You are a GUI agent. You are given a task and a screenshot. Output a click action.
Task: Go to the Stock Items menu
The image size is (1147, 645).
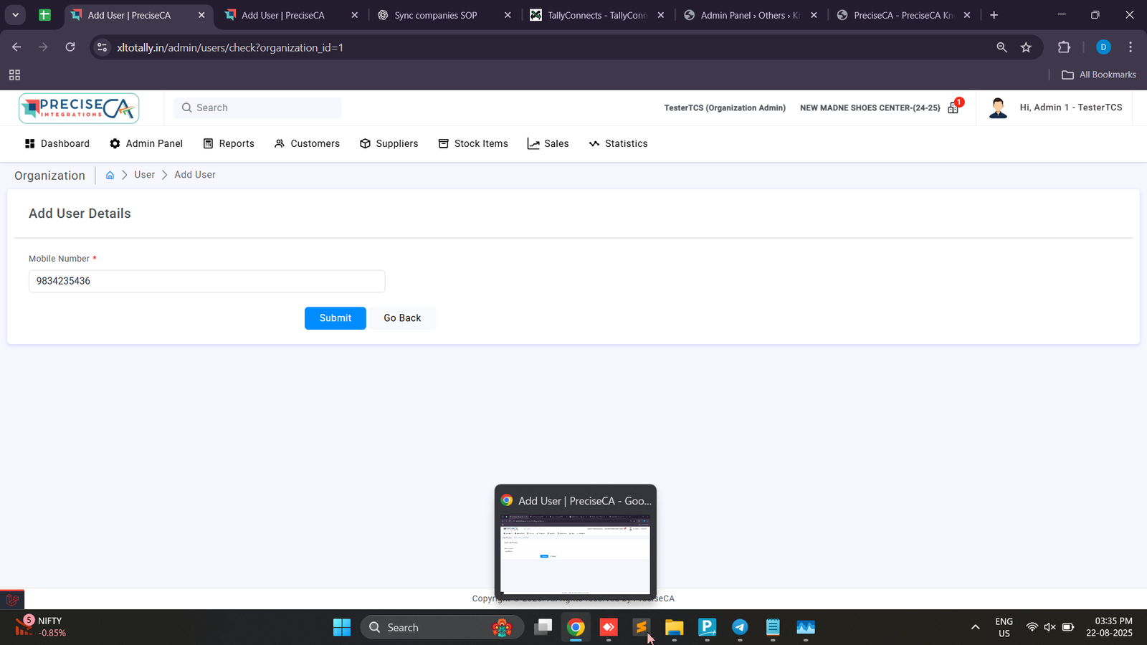[473, 143]
